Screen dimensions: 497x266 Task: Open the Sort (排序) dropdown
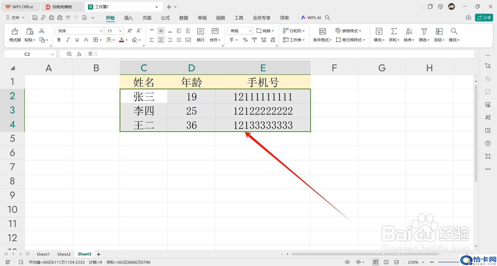tap(409, 40)
